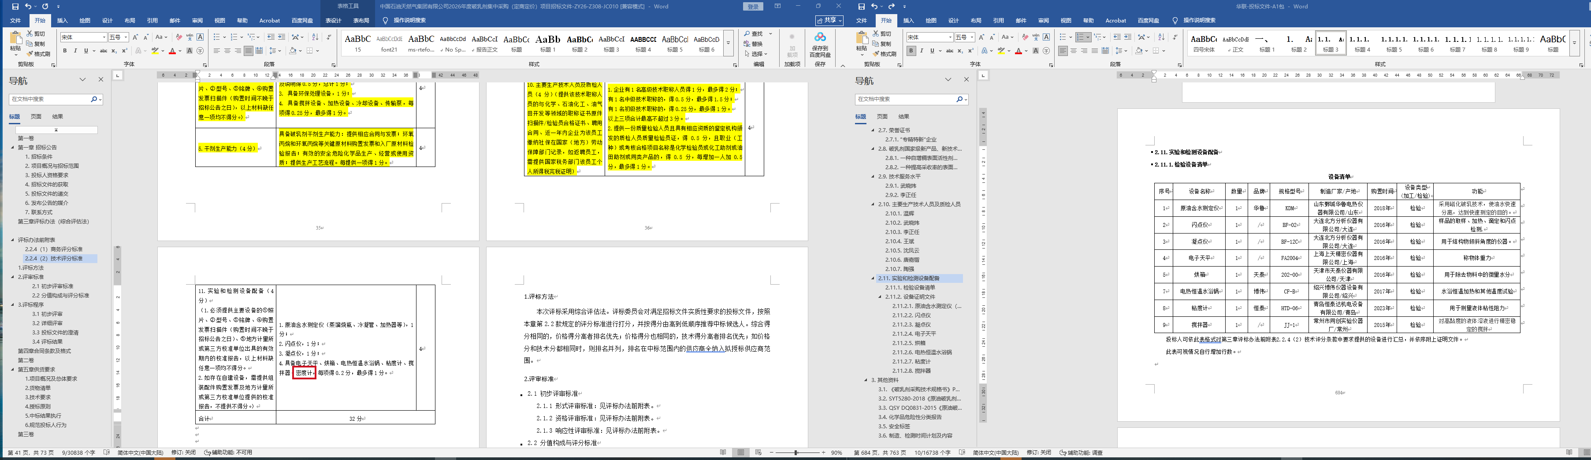This screenshot has height=460, width=1591.
Task: Switch to 页面 tab in right navigation pane
Action: point(882,116)
